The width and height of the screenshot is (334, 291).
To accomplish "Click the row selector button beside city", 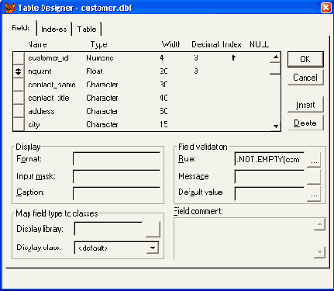I will (19, 124).
